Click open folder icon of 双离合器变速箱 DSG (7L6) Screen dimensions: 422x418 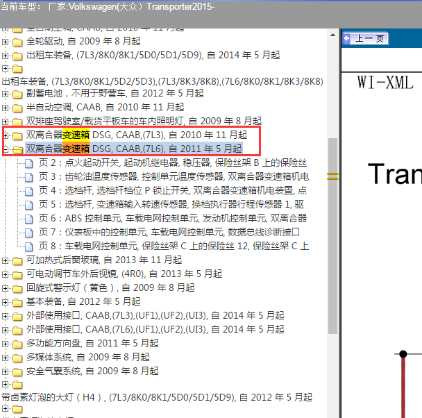click(17, 150)
